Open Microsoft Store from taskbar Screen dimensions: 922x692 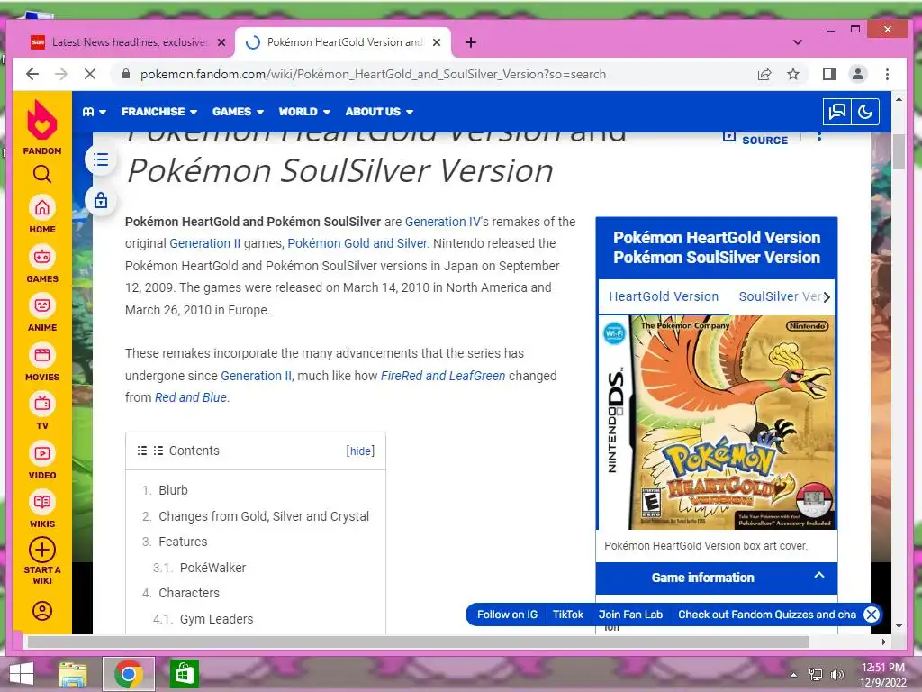point(184,674)
